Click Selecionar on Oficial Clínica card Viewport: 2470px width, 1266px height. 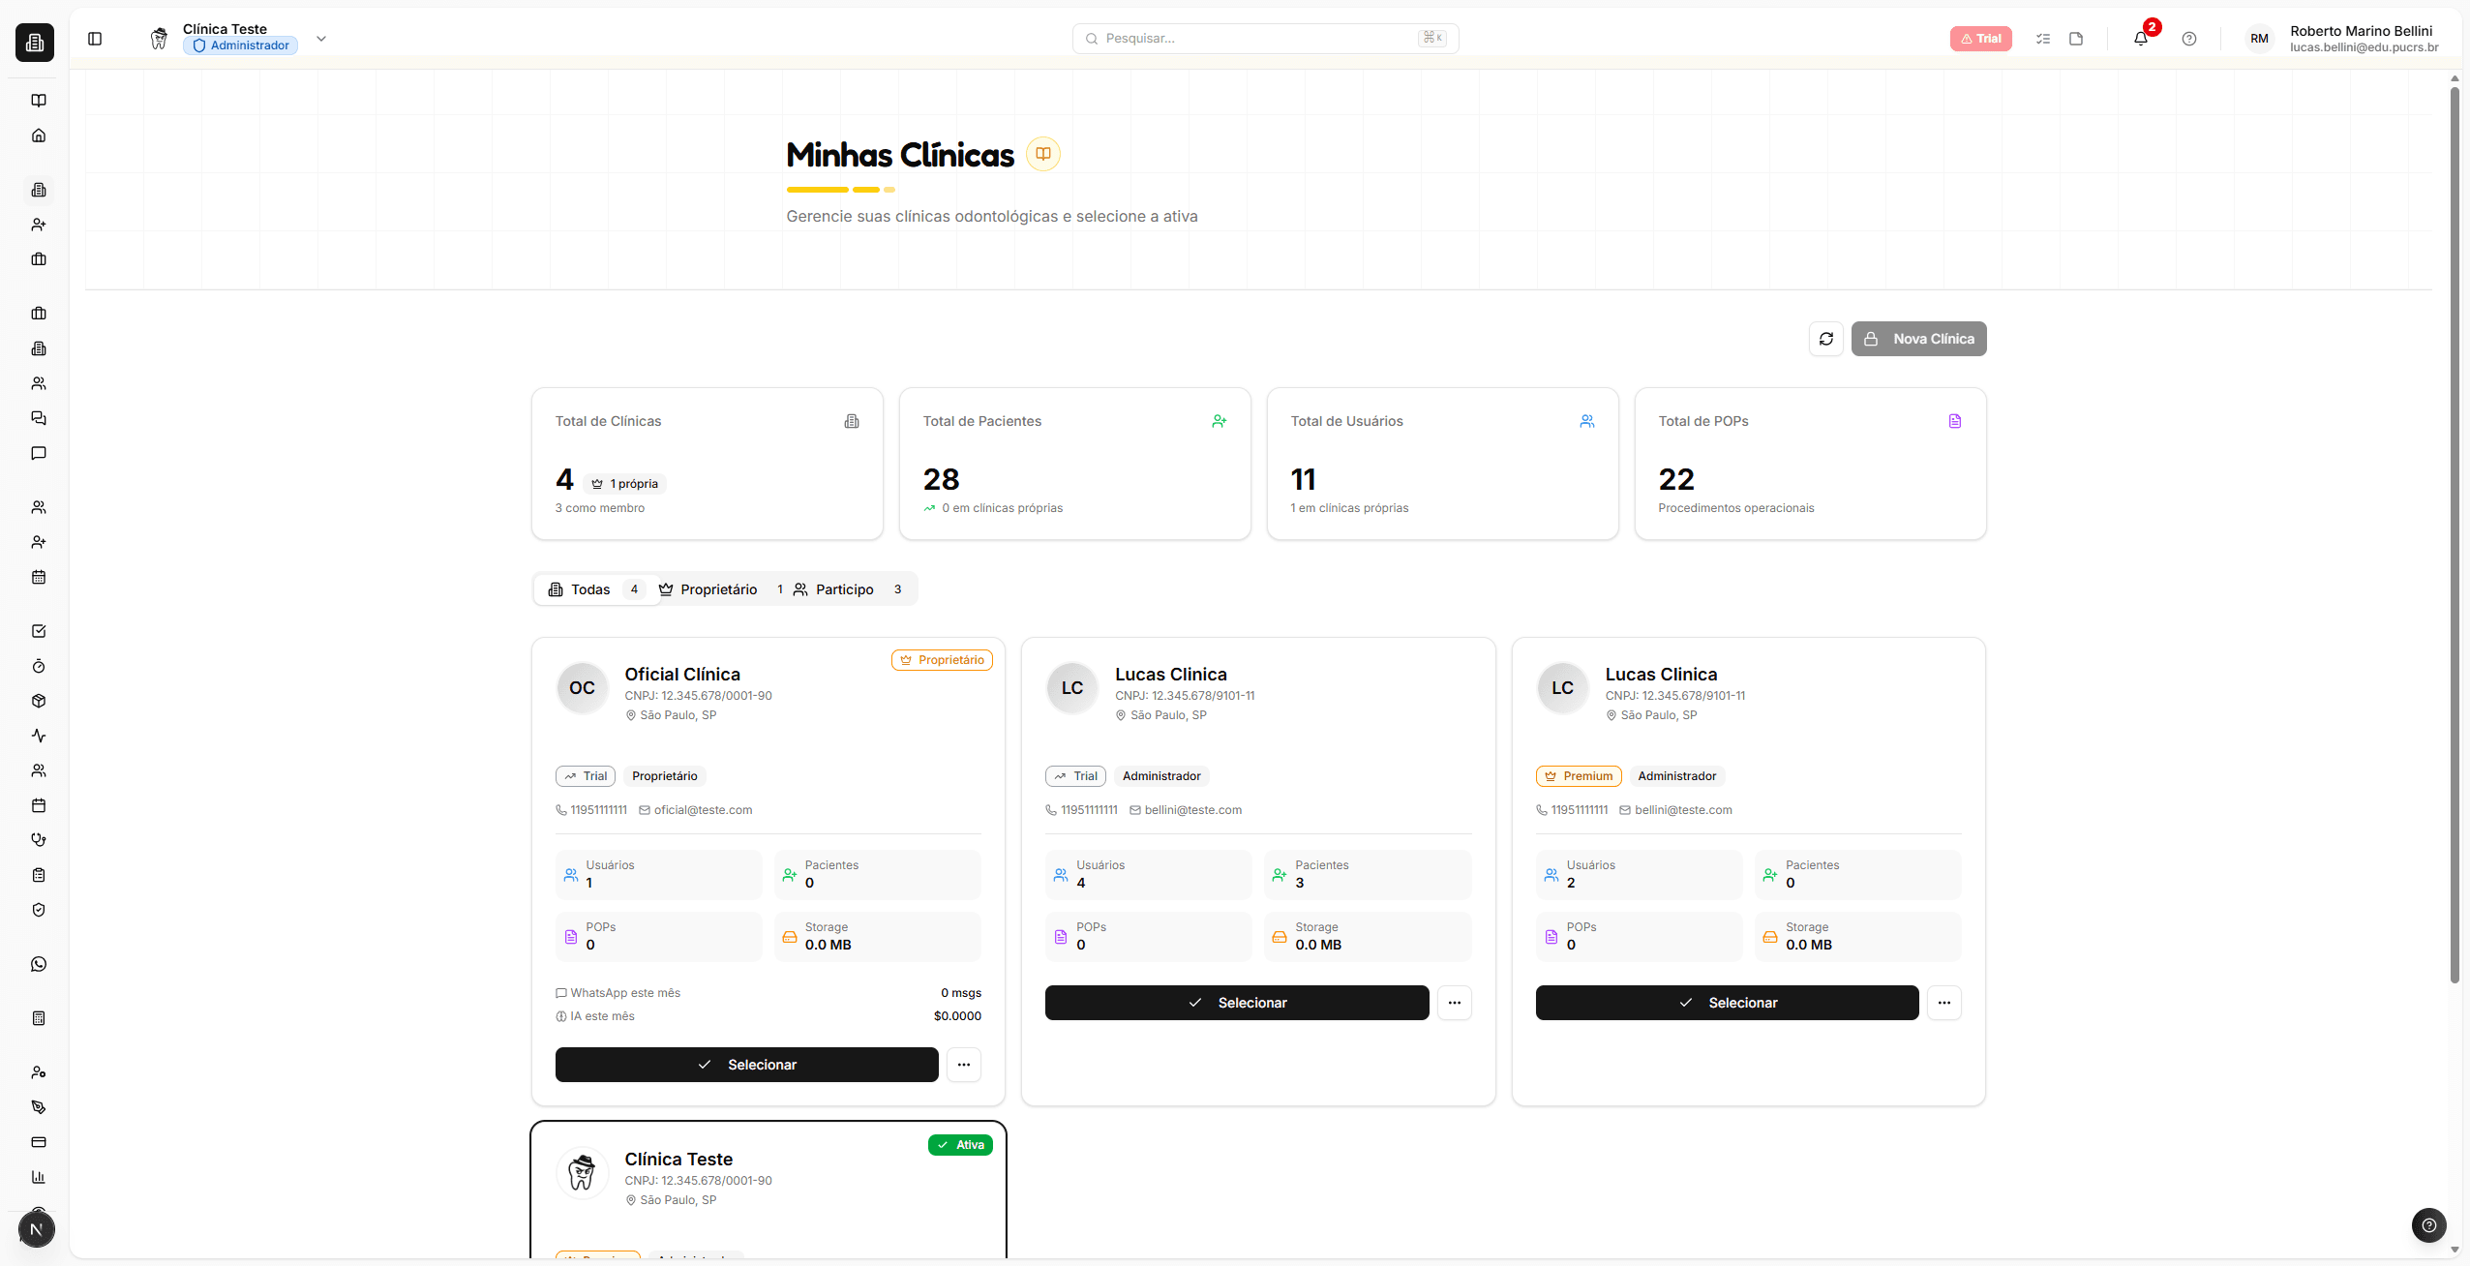point(746,1065)
